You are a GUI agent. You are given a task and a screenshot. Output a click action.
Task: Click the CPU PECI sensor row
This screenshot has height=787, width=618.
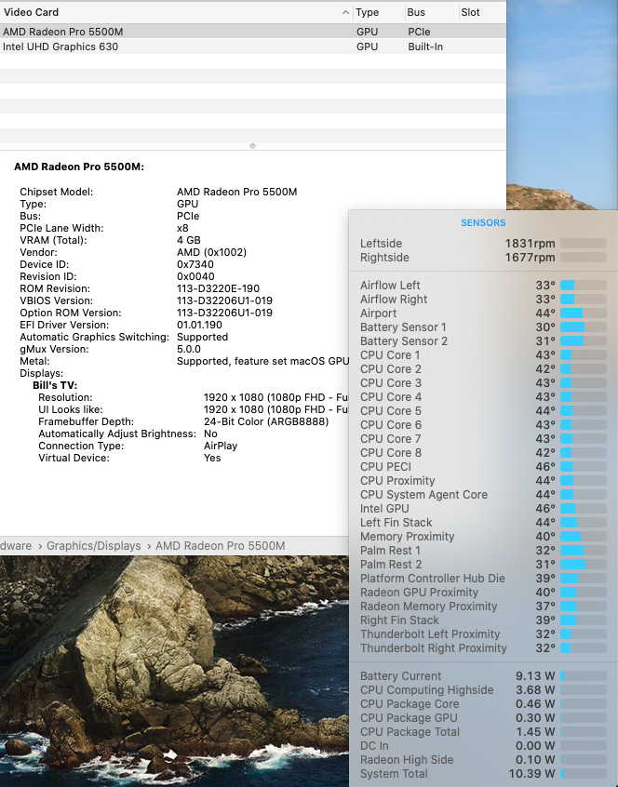pos(483,467)
